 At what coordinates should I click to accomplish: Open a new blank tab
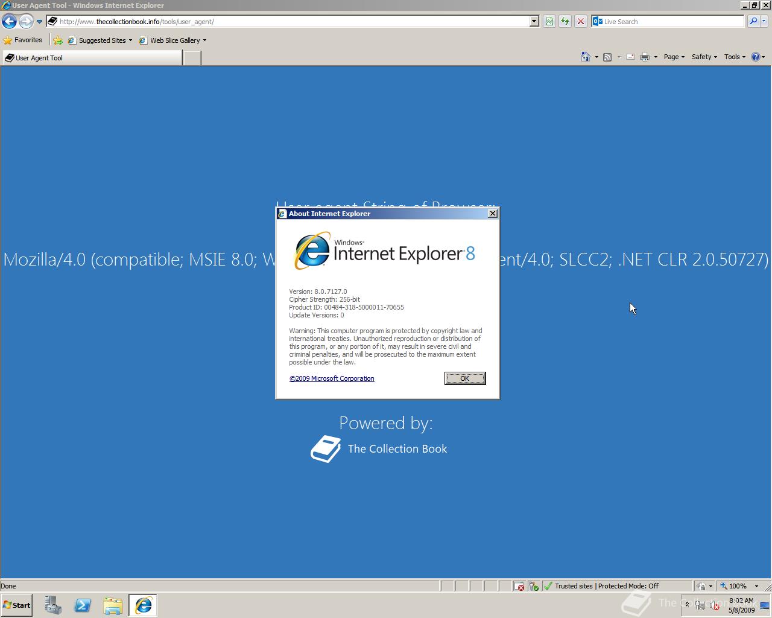tap(192, 58)
